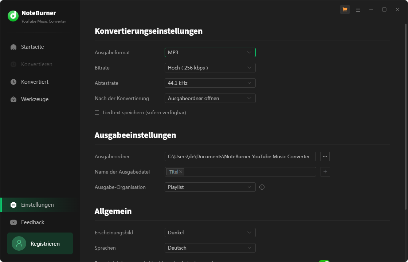
Task: Click the Ausgabeordner path field
Action: 240,156
